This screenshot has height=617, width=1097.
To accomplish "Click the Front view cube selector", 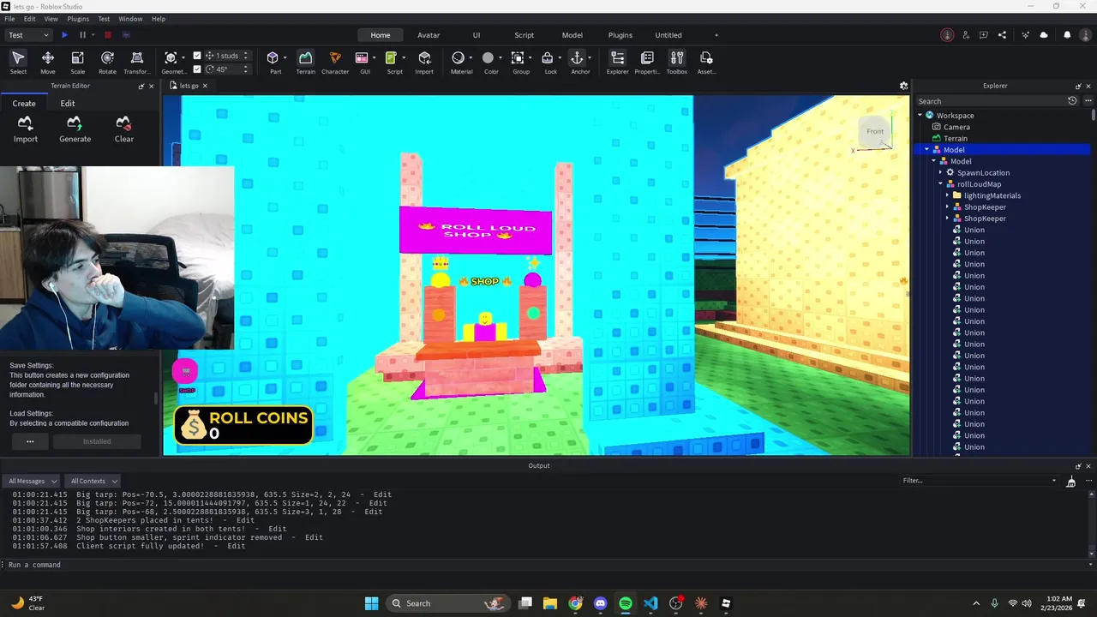I will 874,131.
